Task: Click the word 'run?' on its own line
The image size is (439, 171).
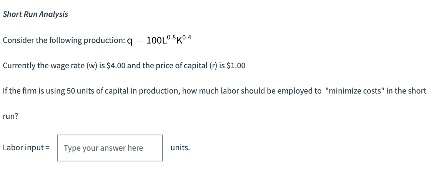Action: 10,116
